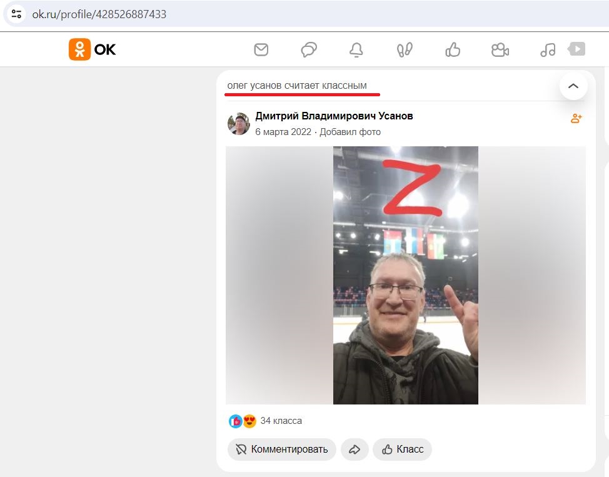
Task: Click the site settings icon in address bar
Action: tap(16, 14)
